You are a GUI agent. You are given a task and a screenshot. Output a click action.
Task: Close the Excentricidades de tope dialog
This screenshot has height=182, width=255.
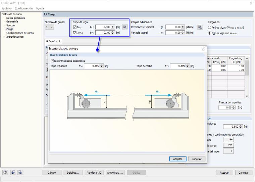203,48
